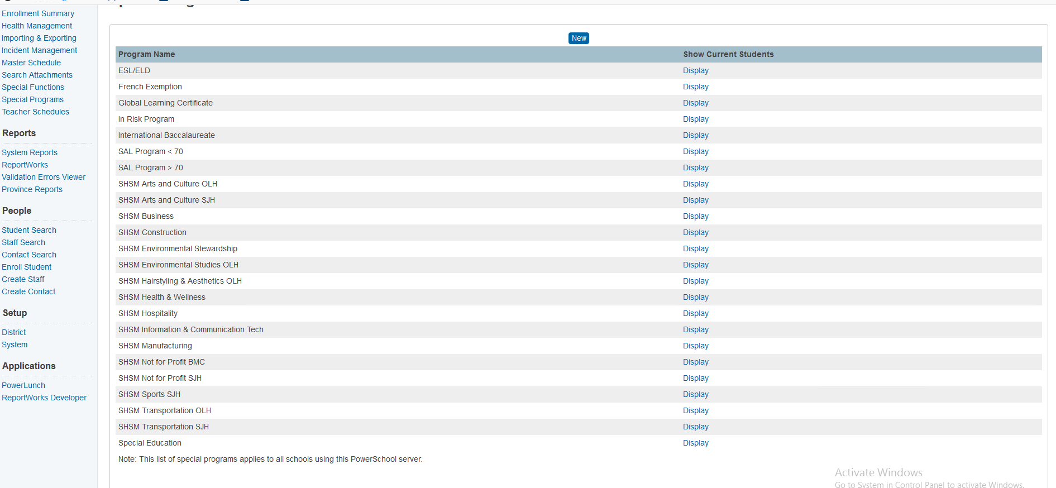1056x488 pixels.
Task: Open District setup
Action: [14, 332]
